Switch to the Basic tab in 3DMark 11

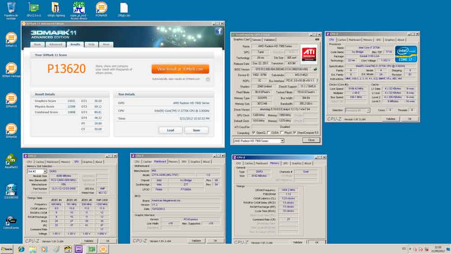[x=37, y=44]
